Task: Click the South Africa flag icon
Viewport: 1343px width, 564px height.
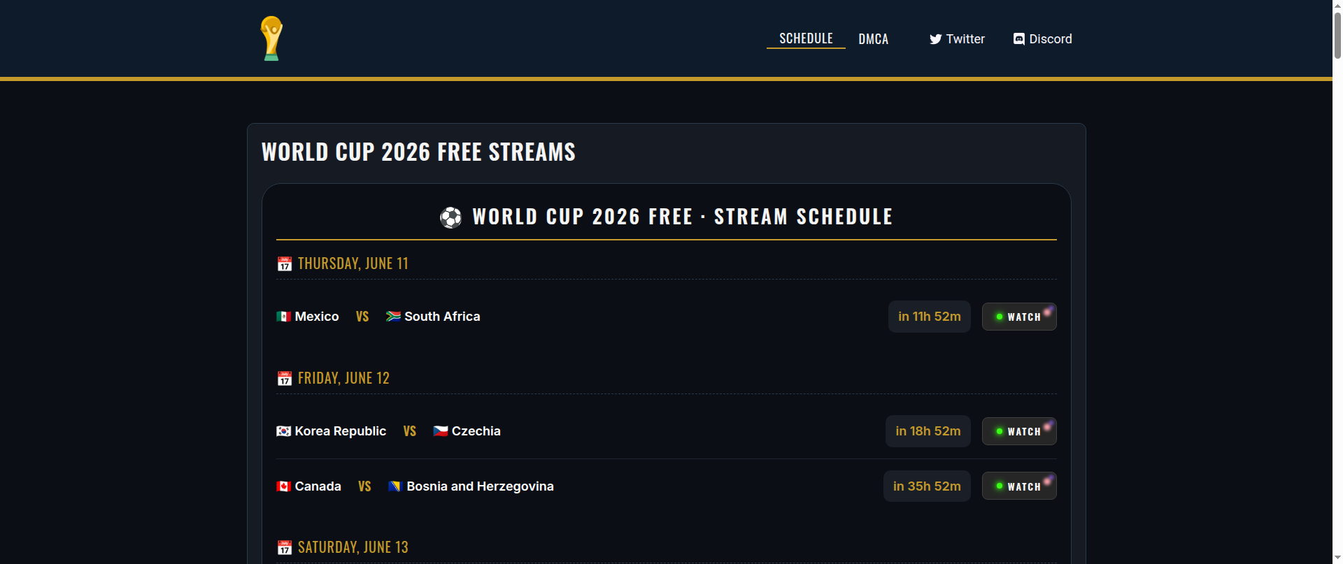Action: (393, 317)
